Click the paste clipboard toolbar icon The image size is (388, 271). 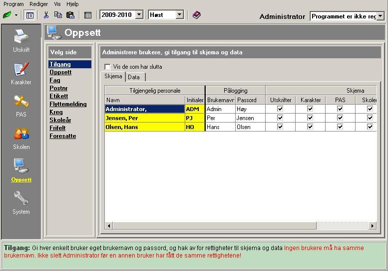70,15
